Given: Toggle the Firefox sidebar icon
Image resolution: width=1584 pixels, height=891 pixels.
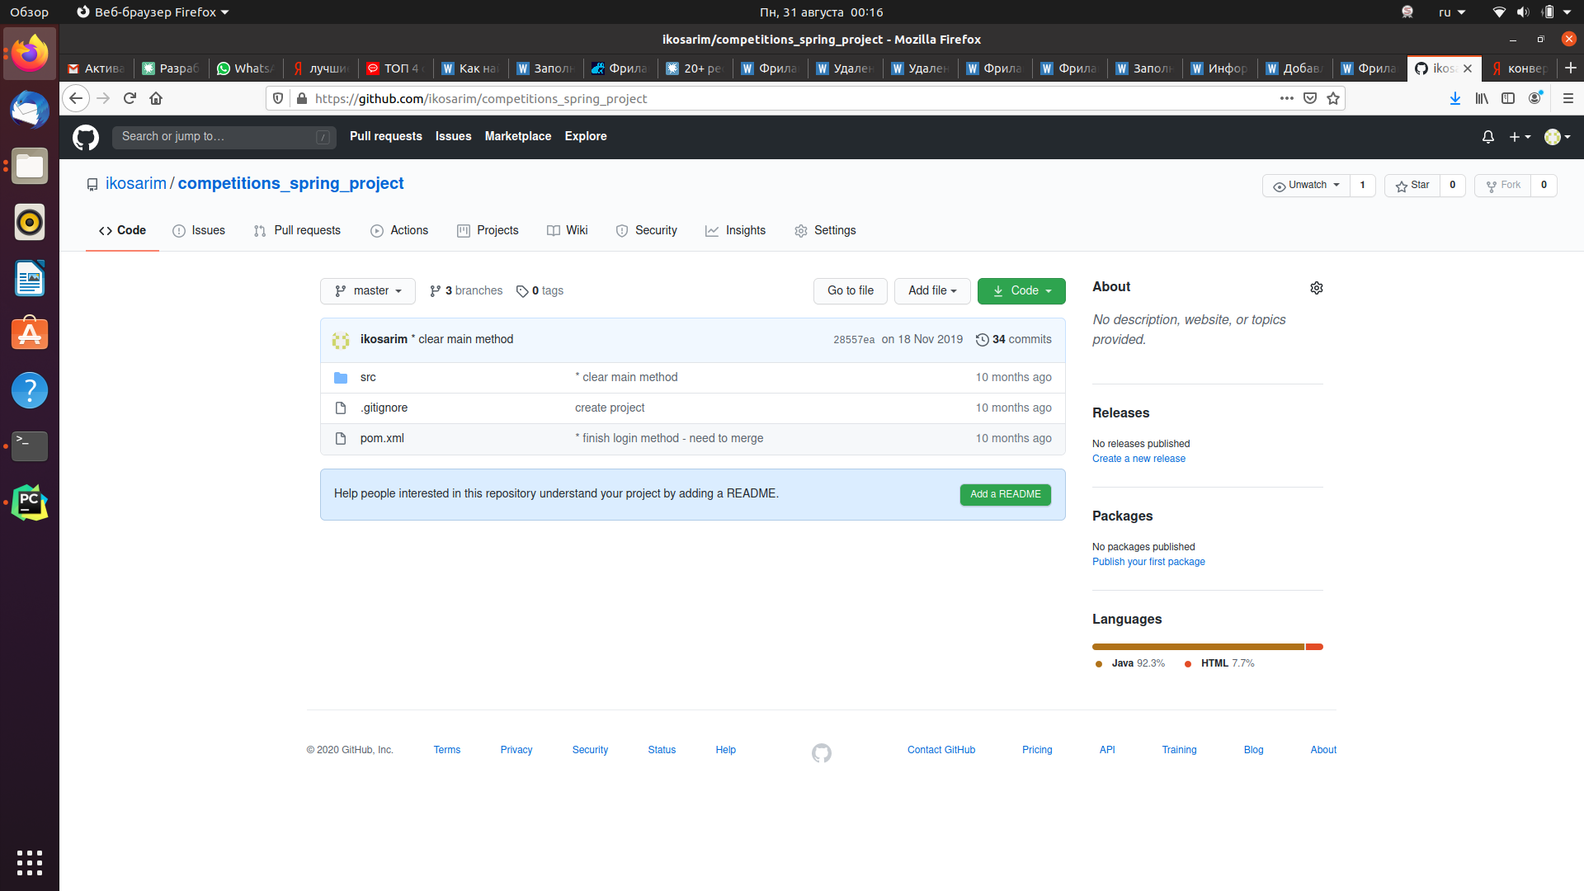Looking at the screenshot, I should tap(1508, 98).
